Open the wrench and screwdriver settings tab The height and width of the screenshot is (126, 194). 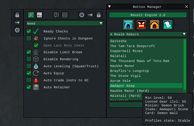[x=31, y=15]
